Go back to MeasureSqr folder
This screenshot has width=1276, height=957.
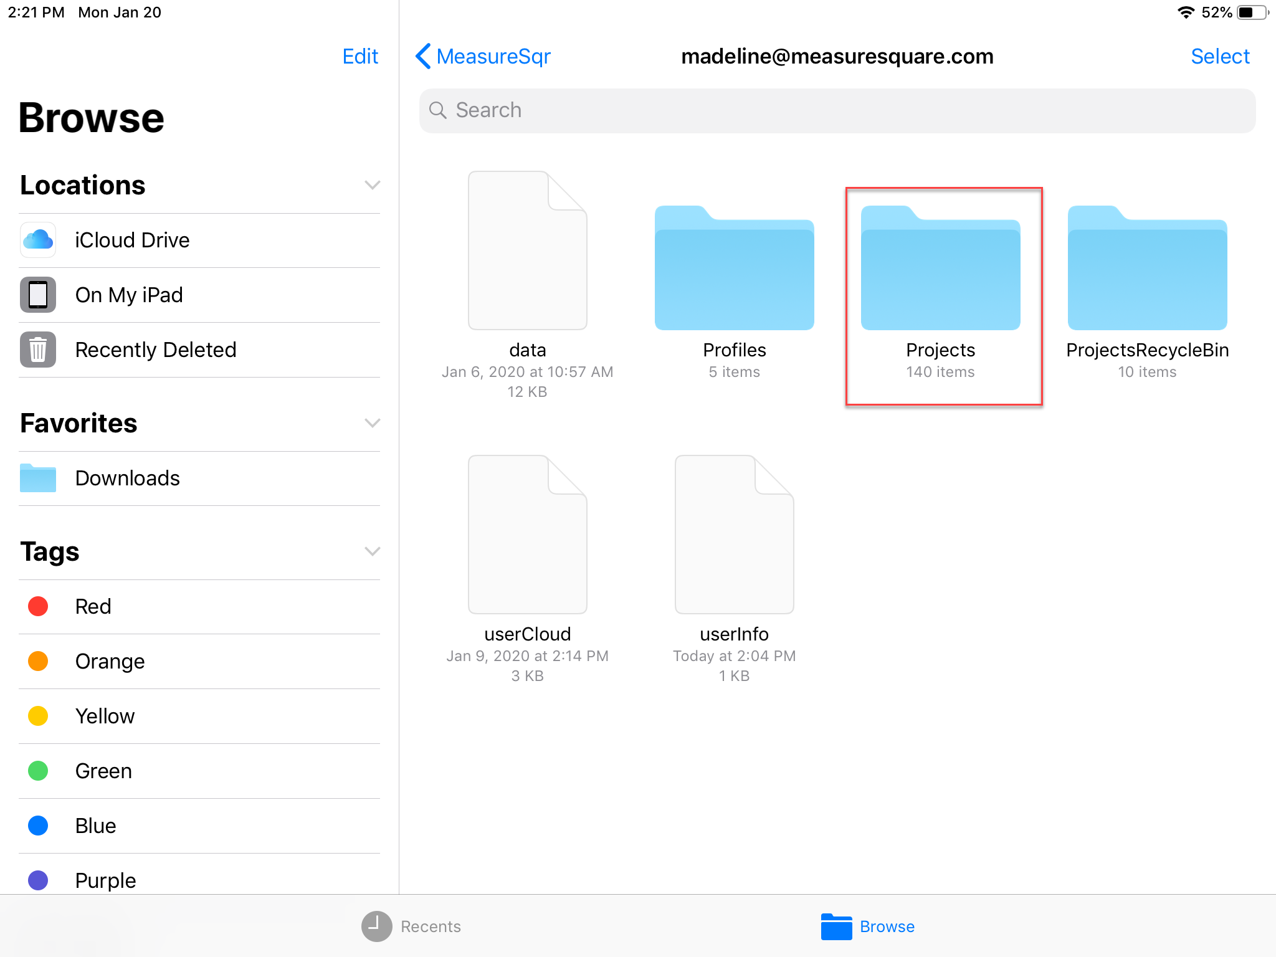coord(483,57)
